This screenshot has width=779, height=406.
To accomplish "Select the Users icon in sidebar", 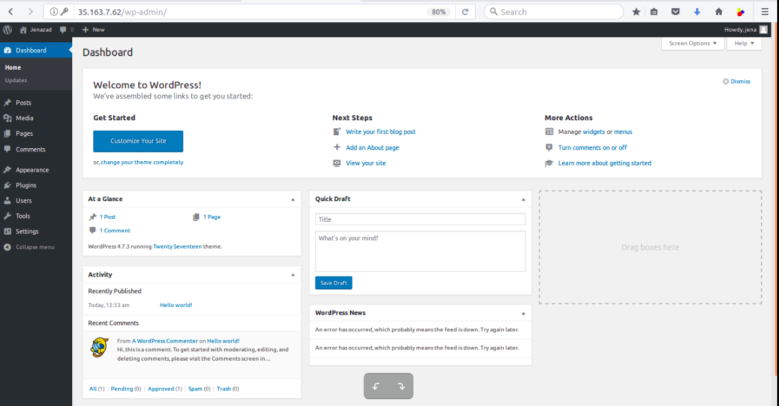I will tap(9, 201).
